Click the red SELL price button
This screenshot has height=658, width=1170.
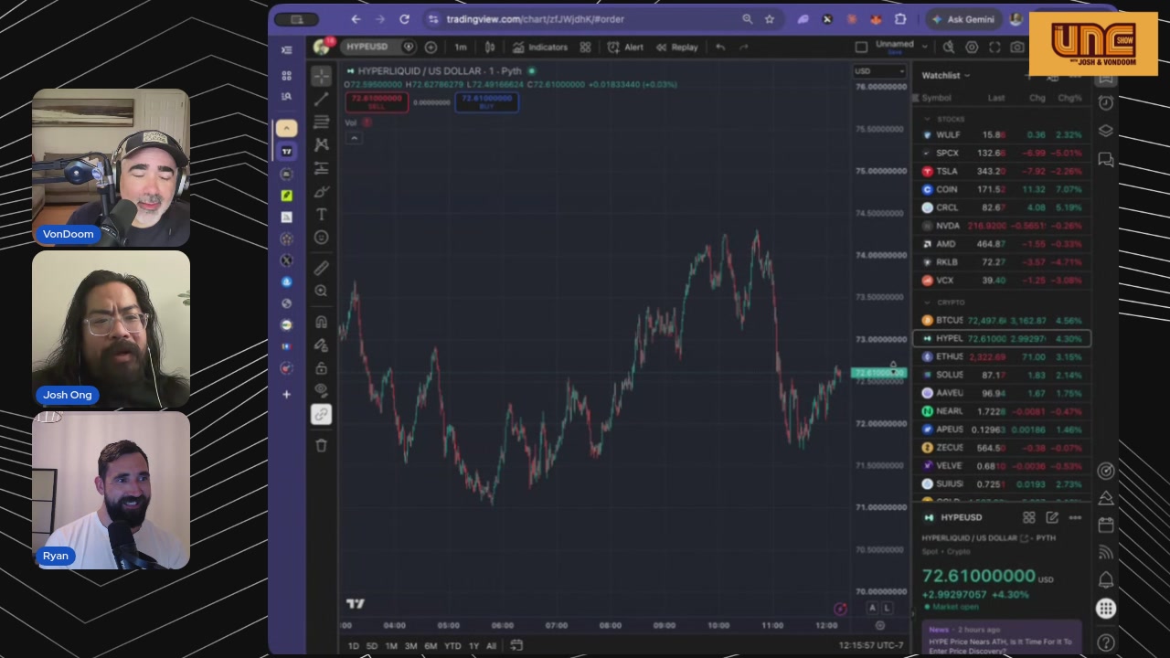click(x=376, y=101)
